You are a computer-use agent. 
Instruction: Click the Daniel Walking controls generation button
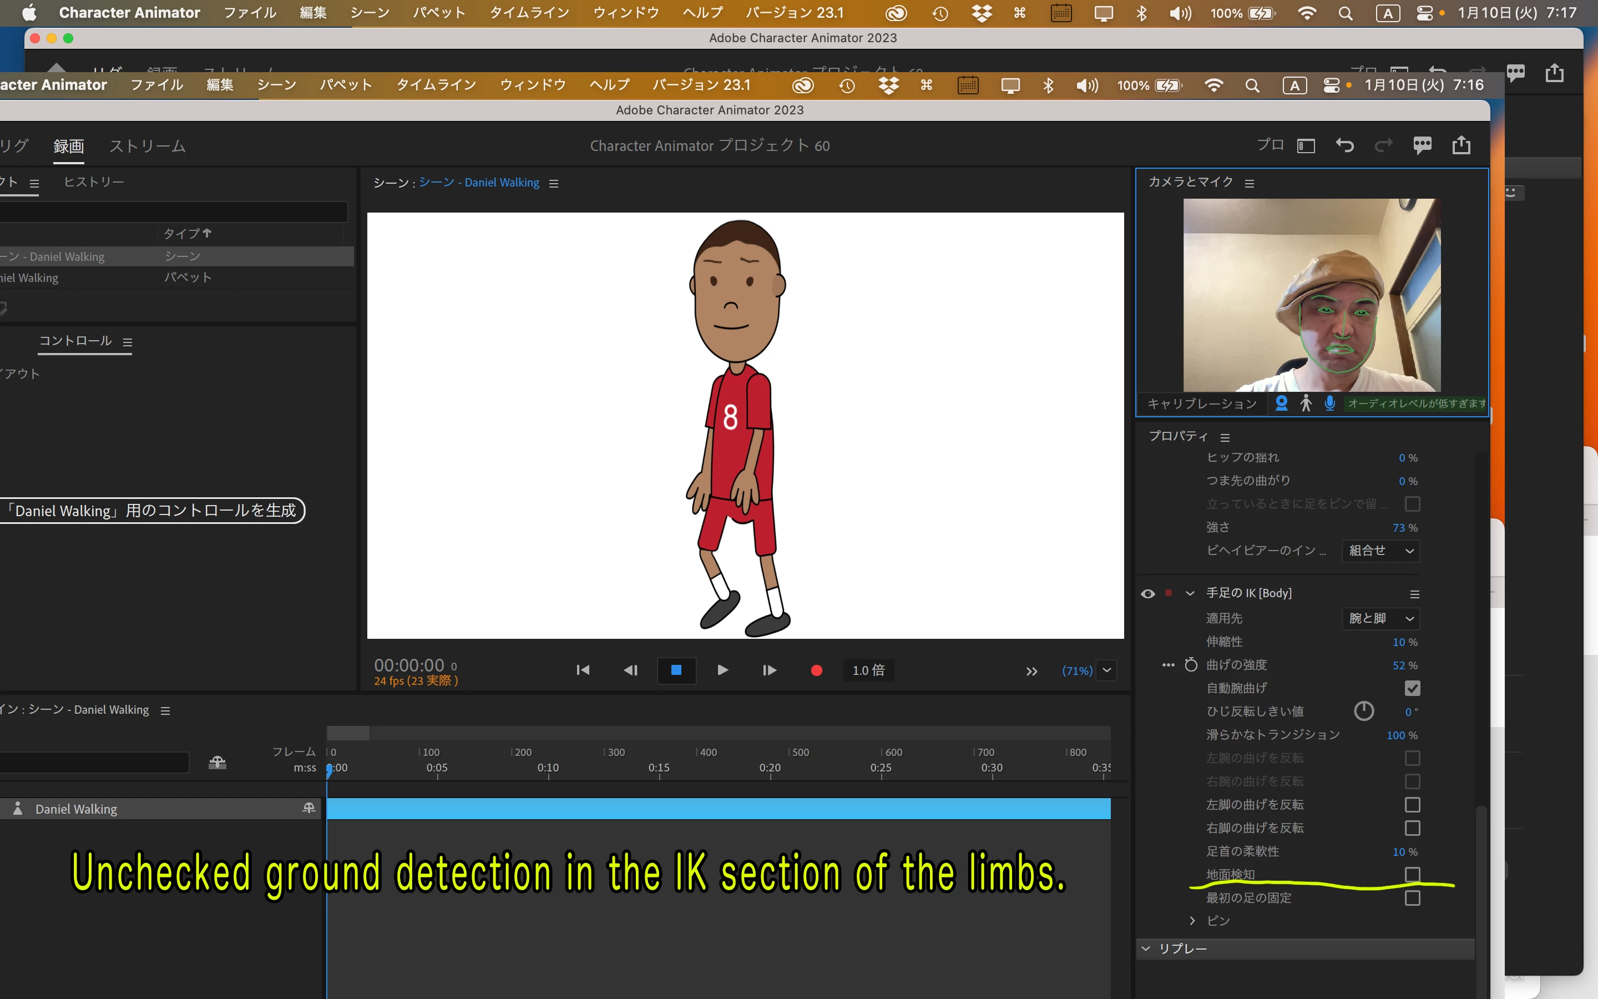(153, 511)
